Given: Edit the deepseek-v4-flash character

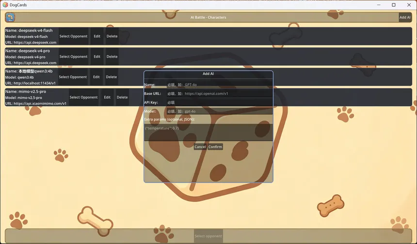Looking at the screenshot, I should [x=97, y=36].
